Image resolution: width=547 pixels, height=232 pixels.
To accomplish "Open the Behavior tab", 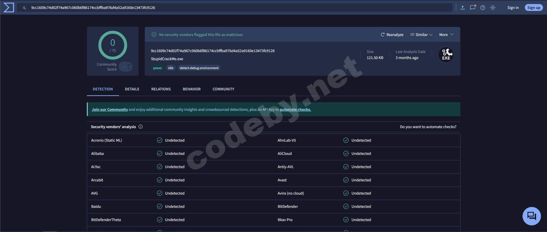I will pyautogui.click(x=192, y=89).
